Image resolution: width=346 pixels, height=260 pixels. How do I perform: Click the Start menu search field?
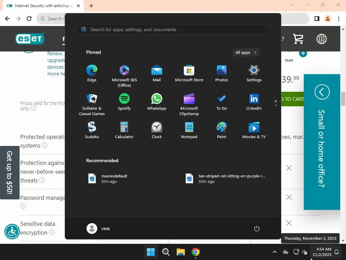coord(173,30)
